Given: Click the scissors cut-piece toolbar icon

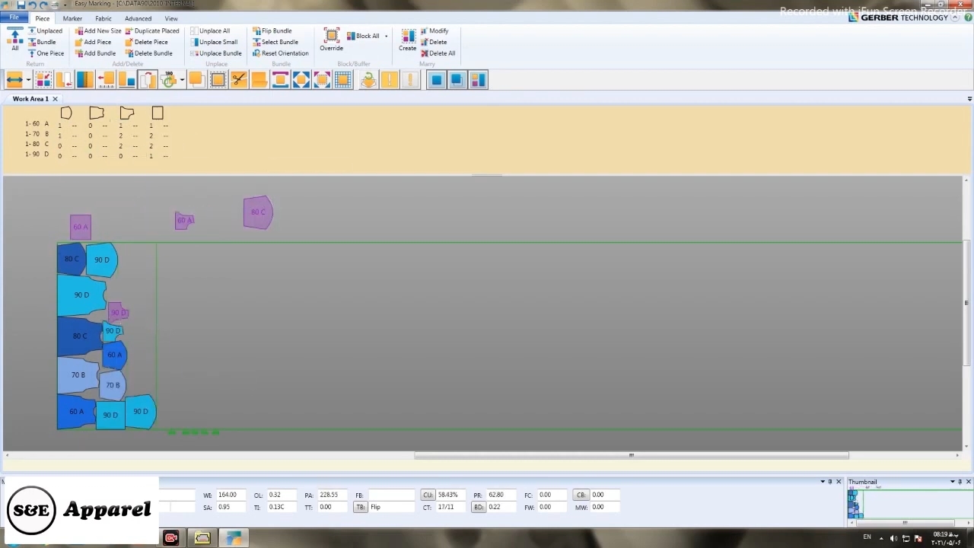Looking at the screenshot, I should click(x=239, y=80).
